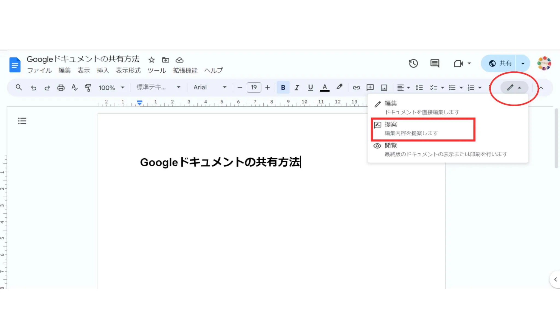The height and width of the screenshot is (336, 560).
Task: Open the 編集 menu in menu bar
Action: 65,71
